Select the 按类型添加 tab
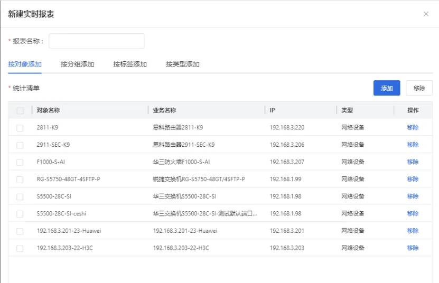 (x=182, y=64)
